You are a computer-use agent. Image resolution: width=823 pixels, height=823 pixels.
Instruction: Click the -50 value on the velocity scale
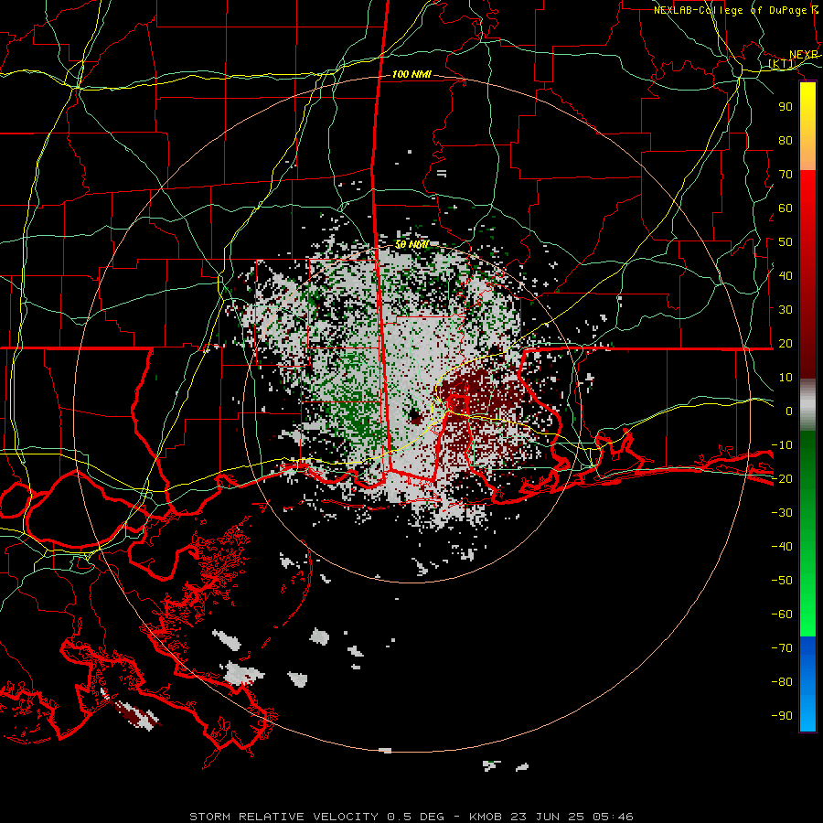782,581
